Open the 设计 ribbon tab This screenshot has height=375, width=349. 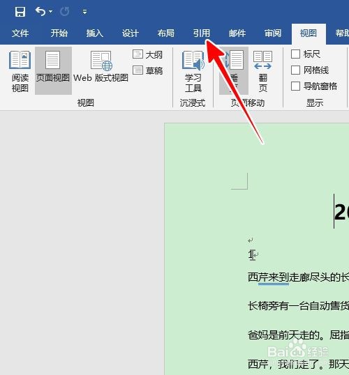tap(131, 33)
